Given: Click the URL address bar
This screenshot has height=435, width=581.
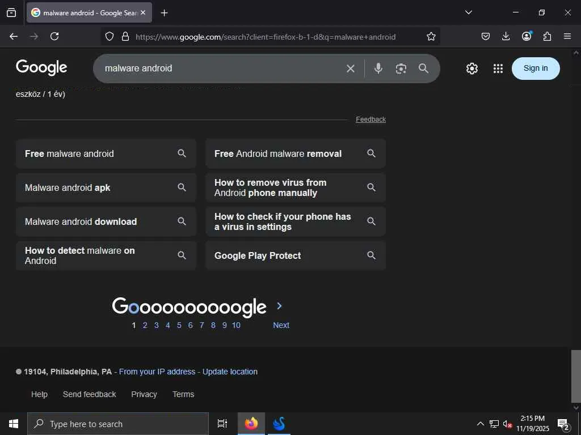Looking at the screenshot, I should coord(266,37).
